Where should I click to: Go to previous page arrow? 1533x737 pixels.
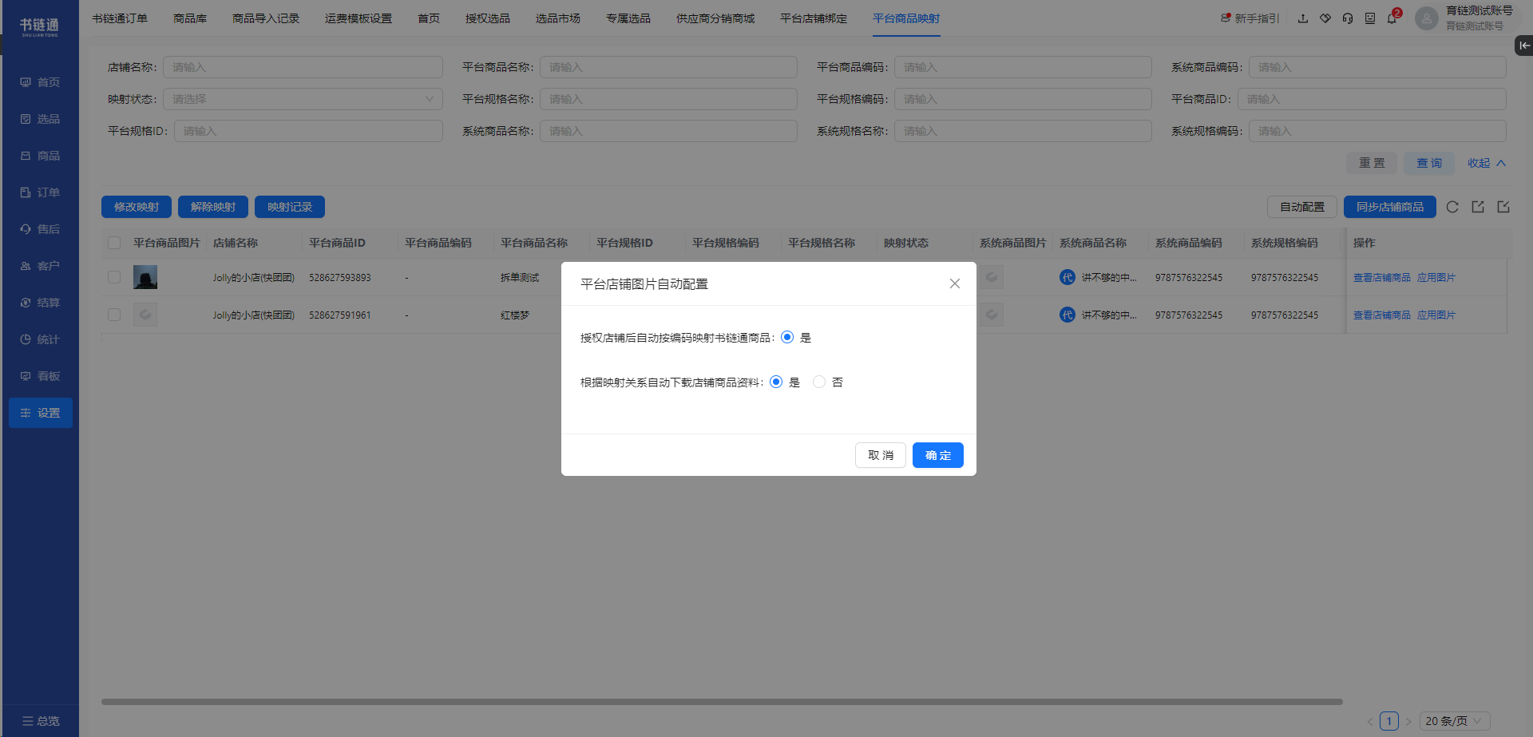1370,721
